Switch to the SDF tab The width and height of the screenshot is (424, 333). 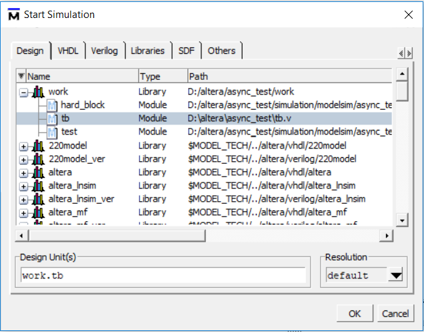(x=186, y=51)
